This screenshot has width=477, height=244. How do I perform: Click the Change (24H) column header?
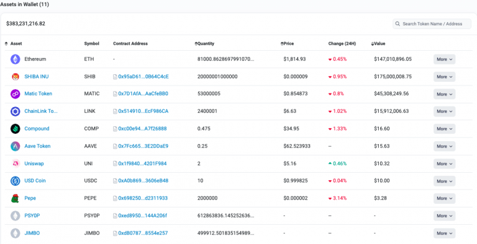(342, 44)
